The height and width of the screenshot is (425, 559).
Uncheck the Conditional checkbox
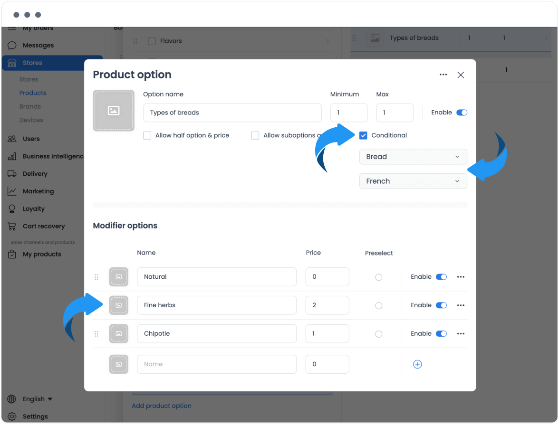coord(363,135)
